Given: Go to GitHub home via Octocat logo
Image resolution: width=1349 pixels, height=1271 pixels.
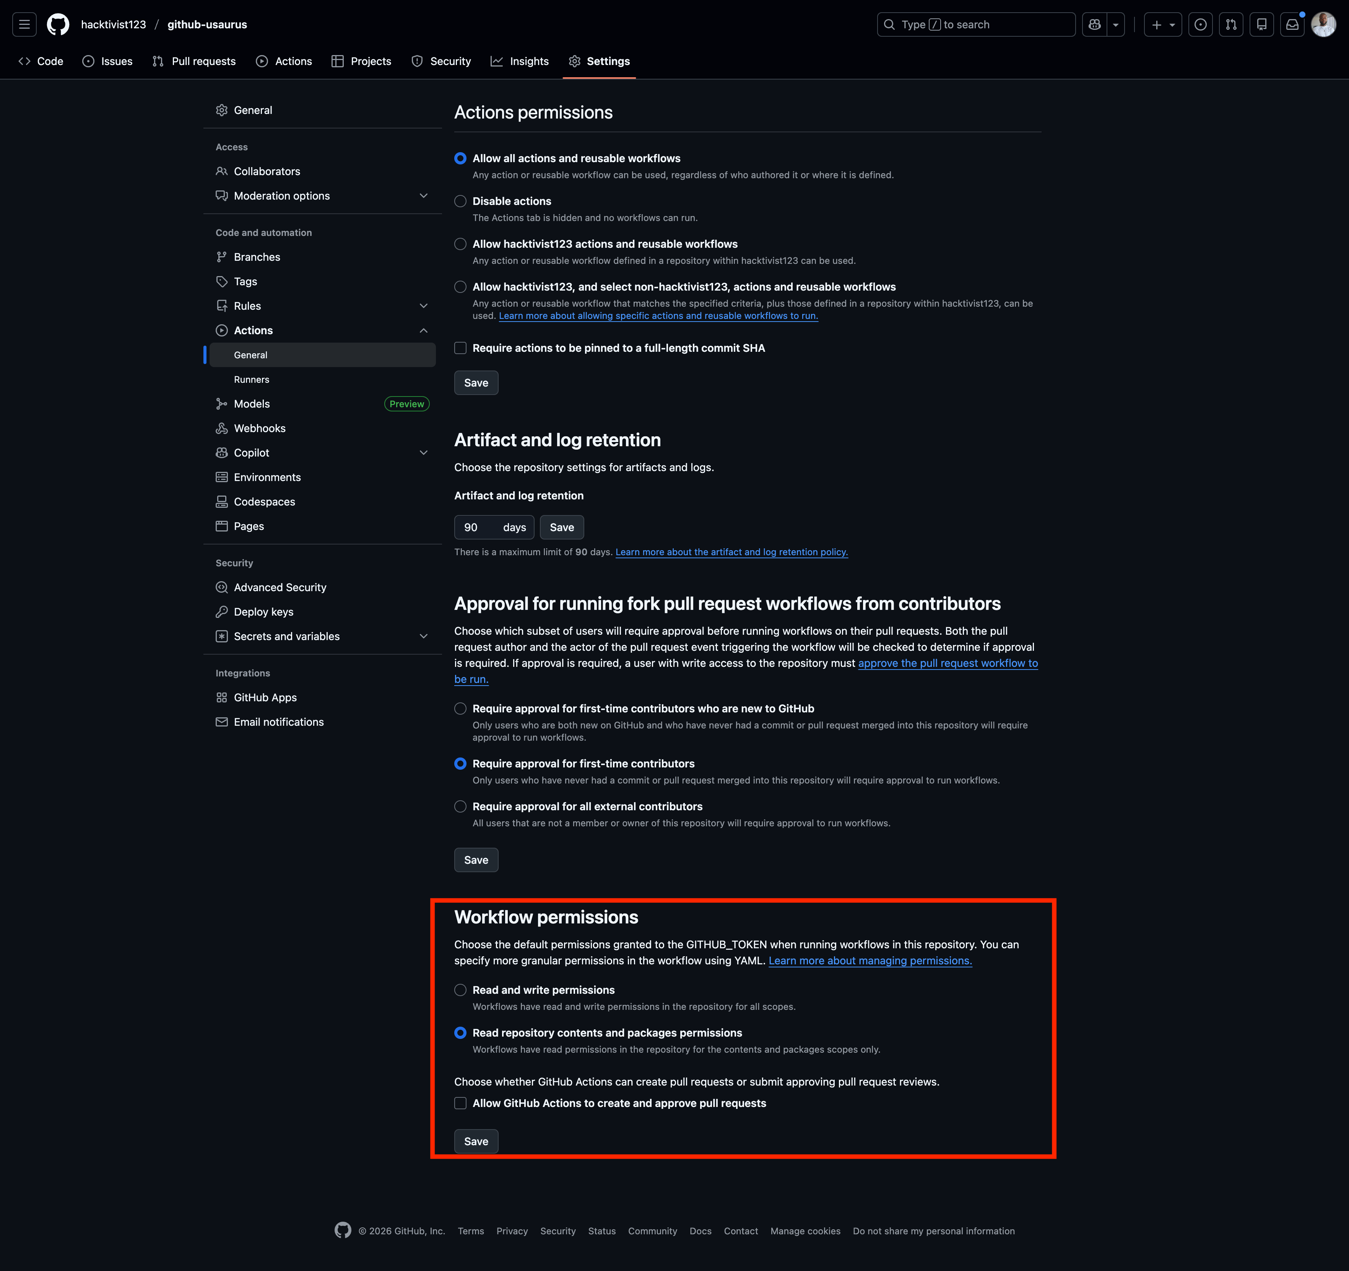Looking at the screenshot, I should point(59,24).
